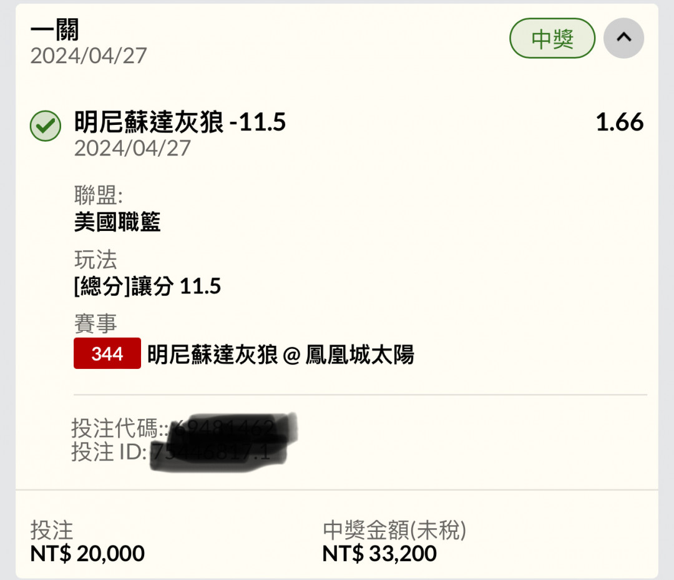Select the 美國職籃 league name

pyautogui.click(x=117, y=222)
